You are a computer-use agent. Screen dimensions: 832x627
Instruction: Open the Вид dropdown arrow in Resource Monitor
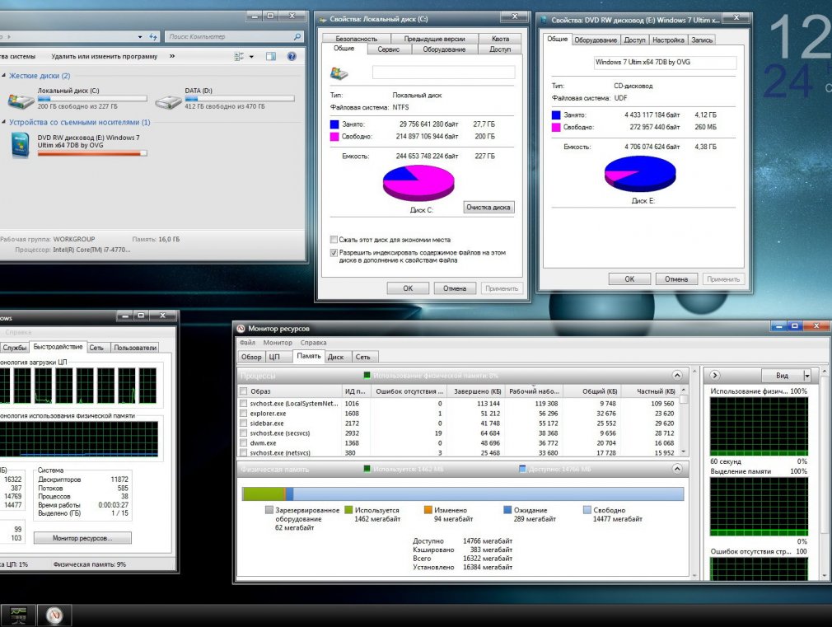tap(807, 376)
